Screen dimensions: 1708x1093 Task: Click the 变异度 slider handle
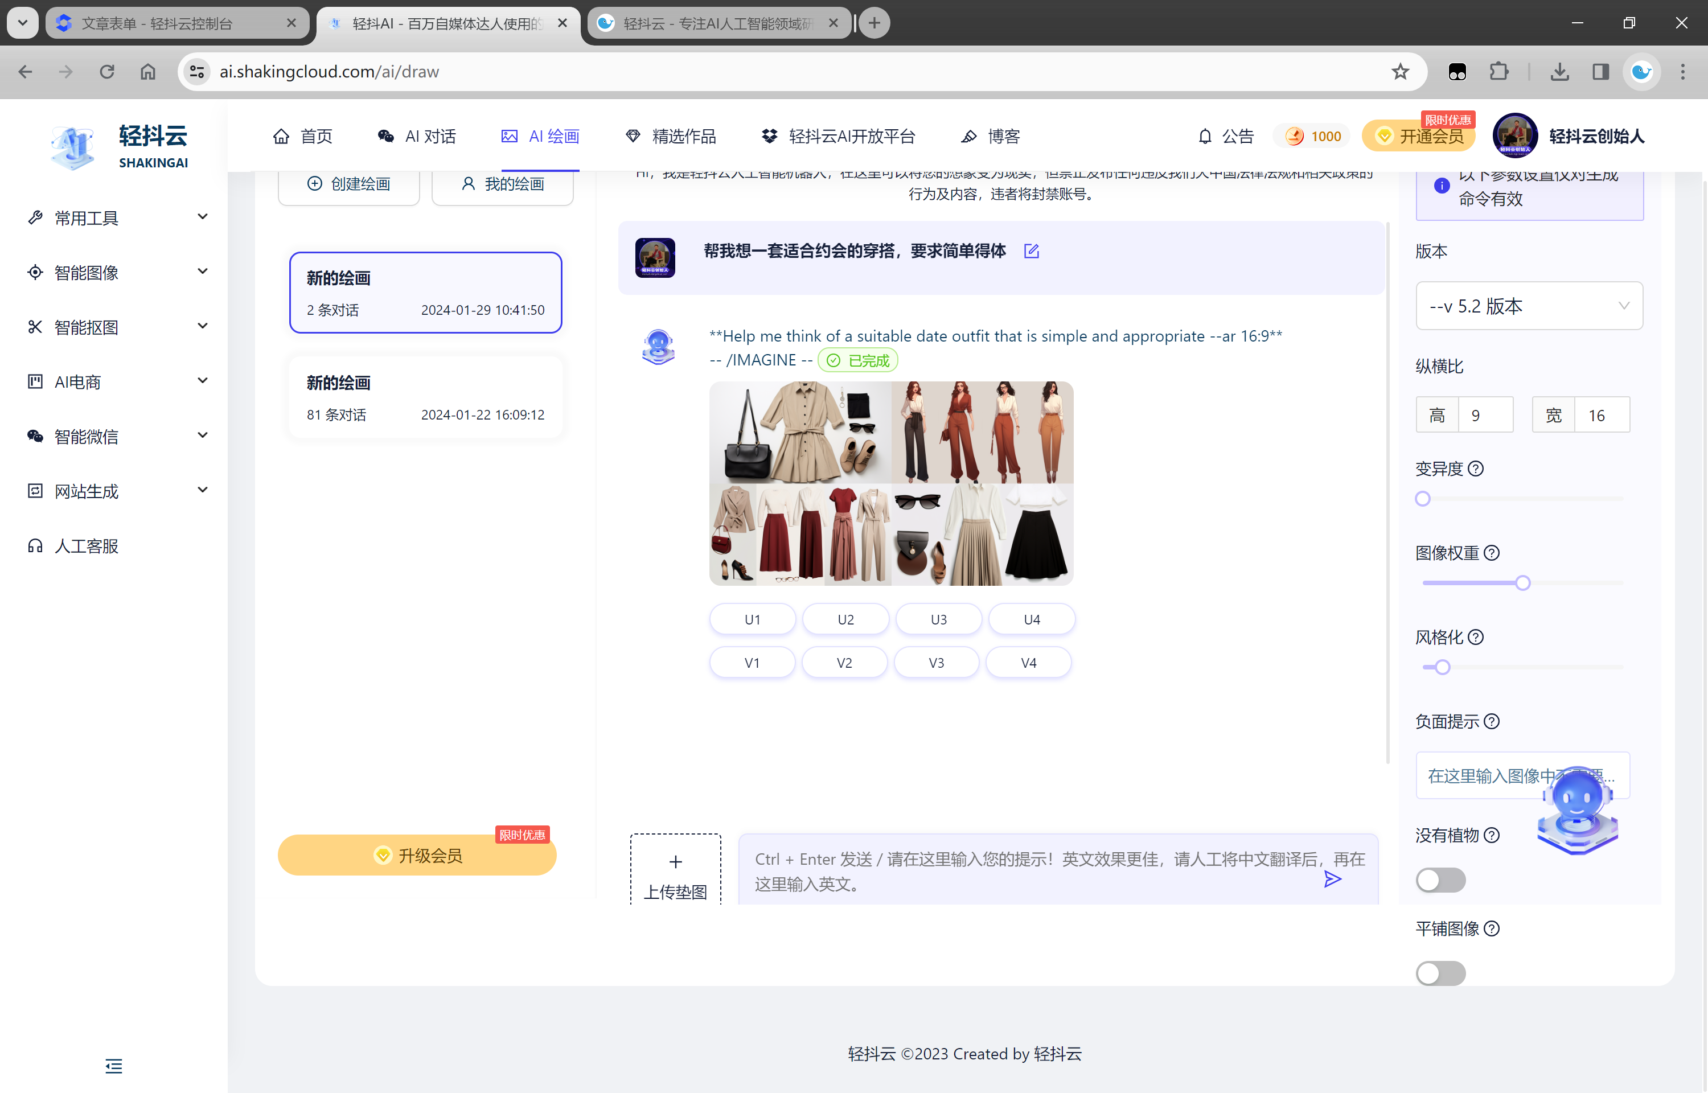[1422, 498]
